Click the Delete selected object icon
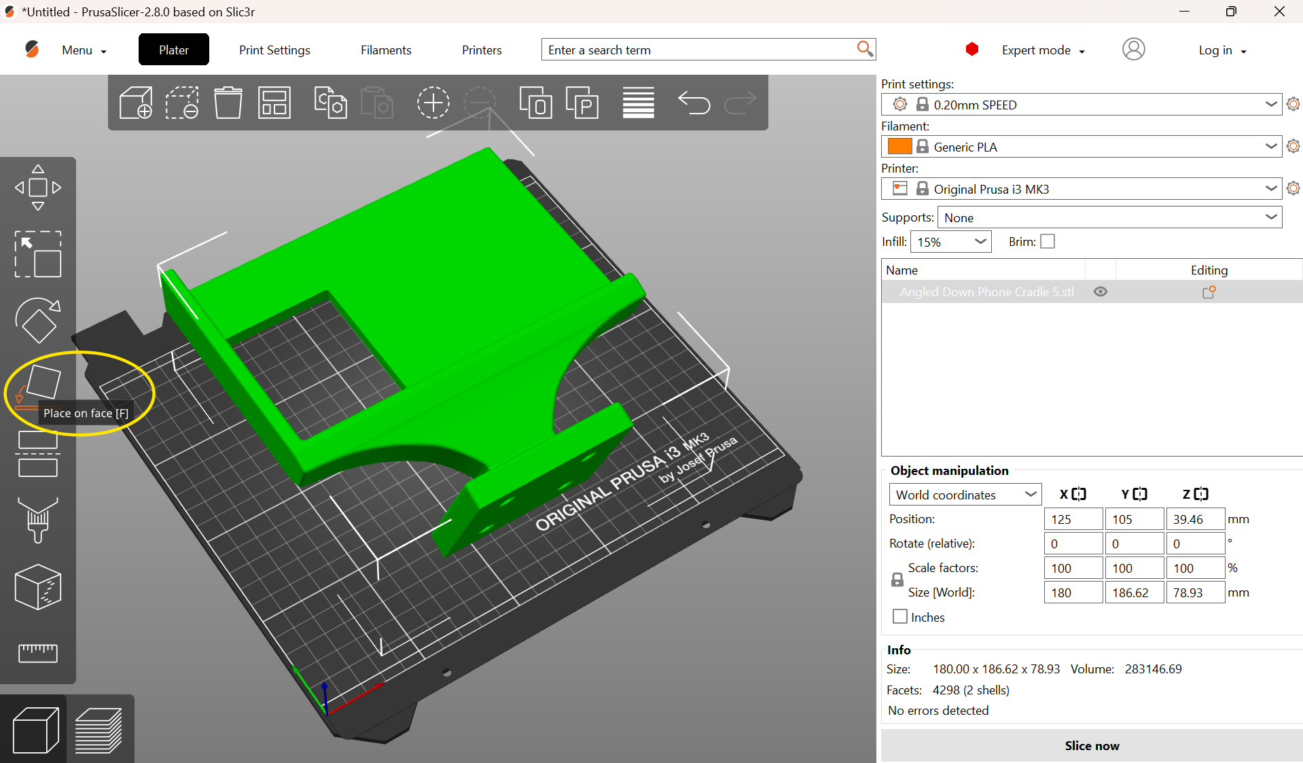Viewport: 1303px width, 763px height. click(x=182, y=103)
